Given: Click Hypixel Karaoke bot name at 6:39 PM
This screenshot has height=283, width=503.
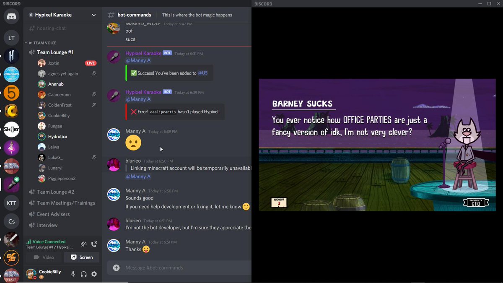Looking at the screenshot, I should tap(143, 92).
